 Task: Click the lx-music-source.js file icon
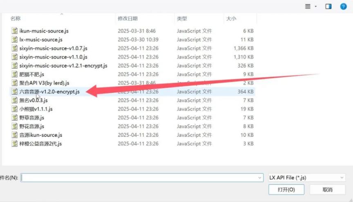[15, 40]
